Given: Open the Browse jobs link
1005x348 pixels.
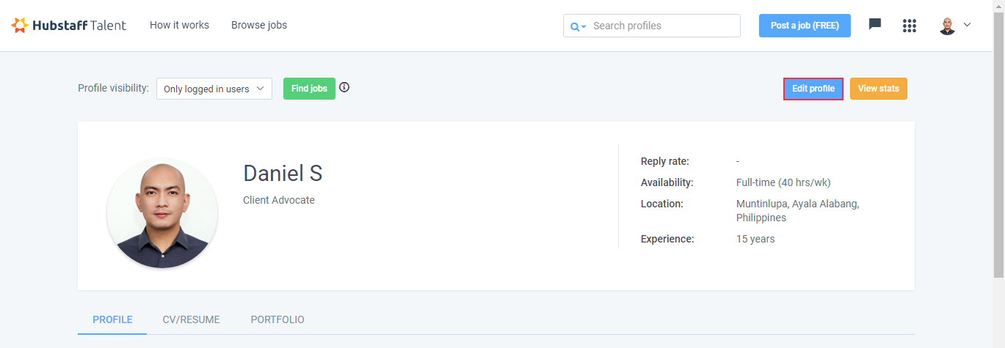Looking at the screenshot, I should click(x=259, y=25).
